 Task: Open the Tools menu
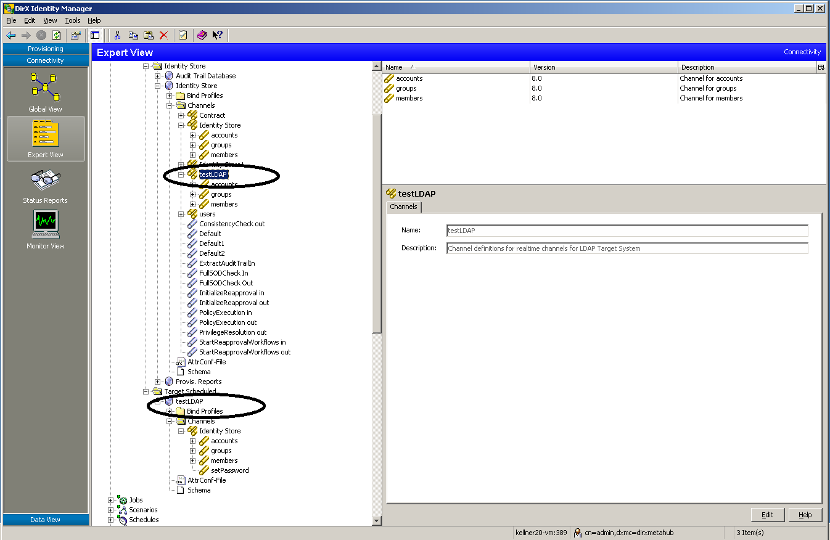(72, 20)
